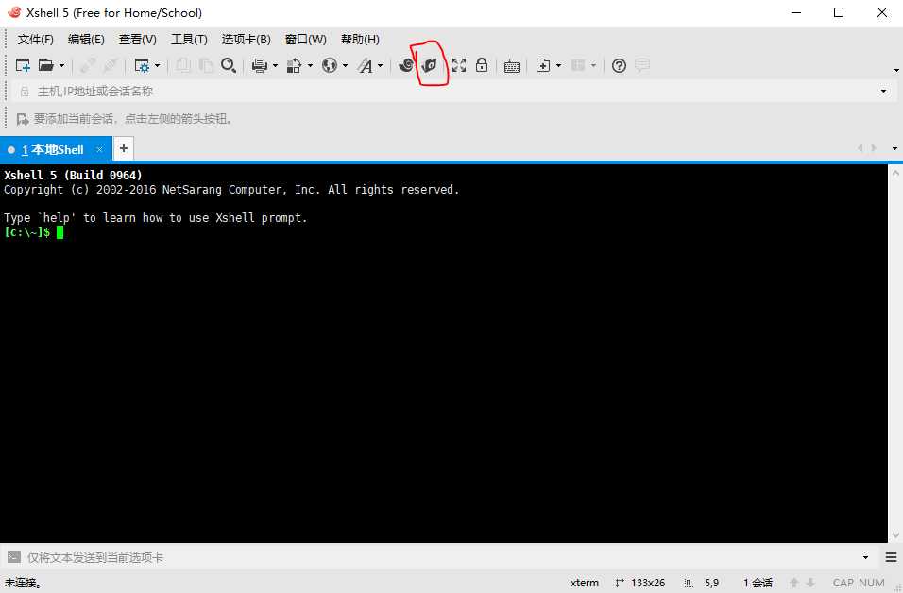Screen dimensions: 903x593
Task: Open the tab list dropdown arrow
Action: click(894, 148)
